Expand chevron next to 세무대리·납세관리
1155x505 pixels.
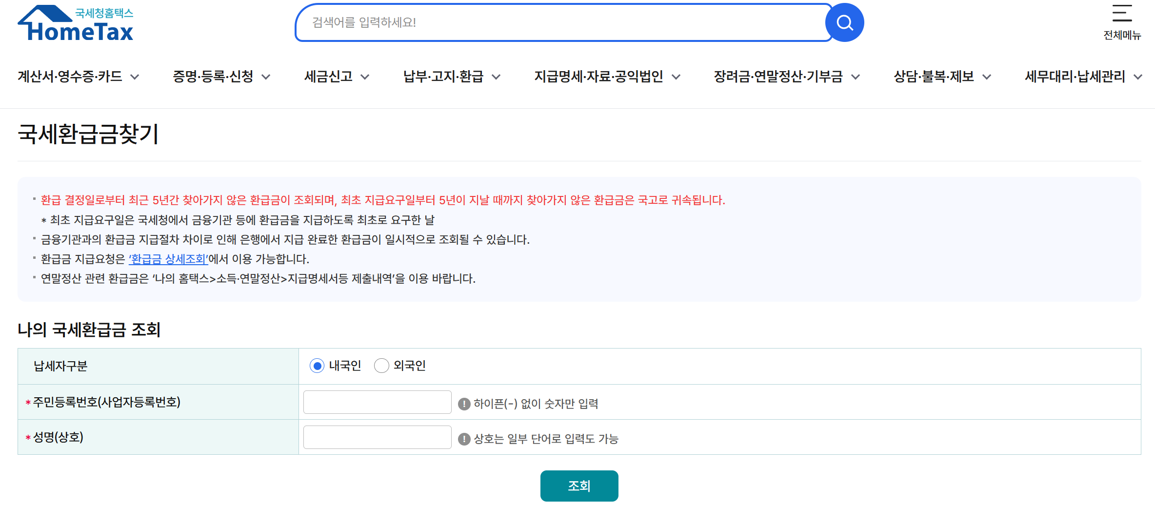(x=1138, y=77)
